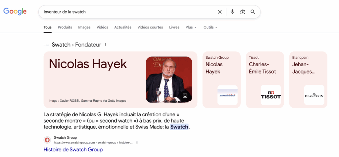Click the small Swatch logo before heading
Screen dimensions: 339x157
point(46,45)
